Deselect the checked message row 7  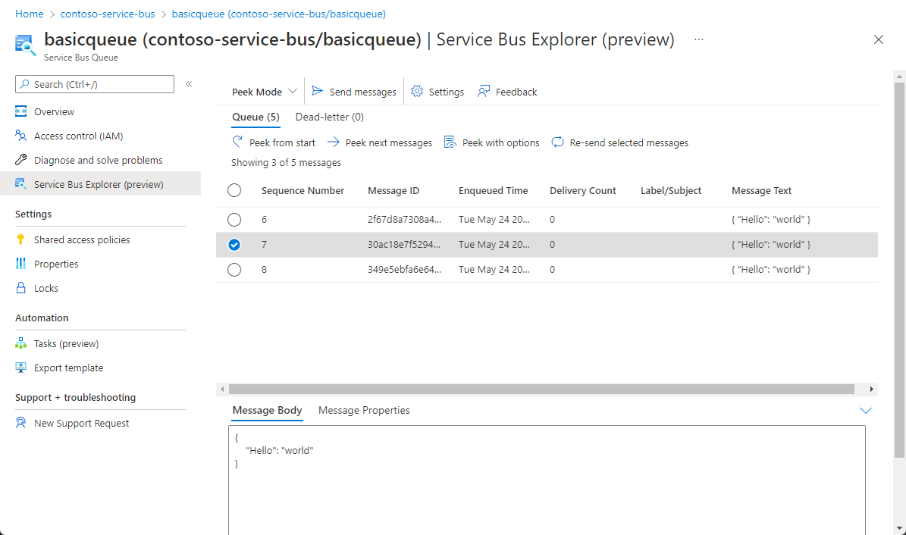[234, 245]
